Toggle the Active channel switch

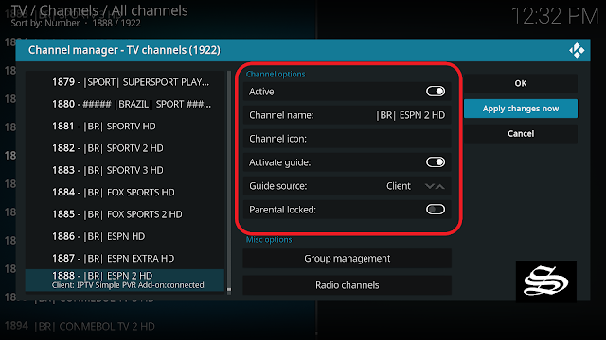(x=436, y=92)
